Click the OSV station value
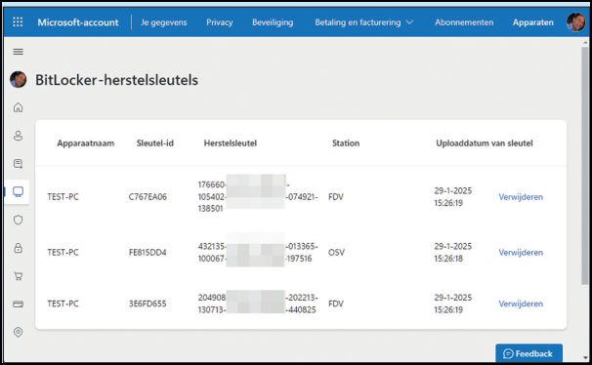592x365 pixels. pyautogui.click(x=336, y=252)
